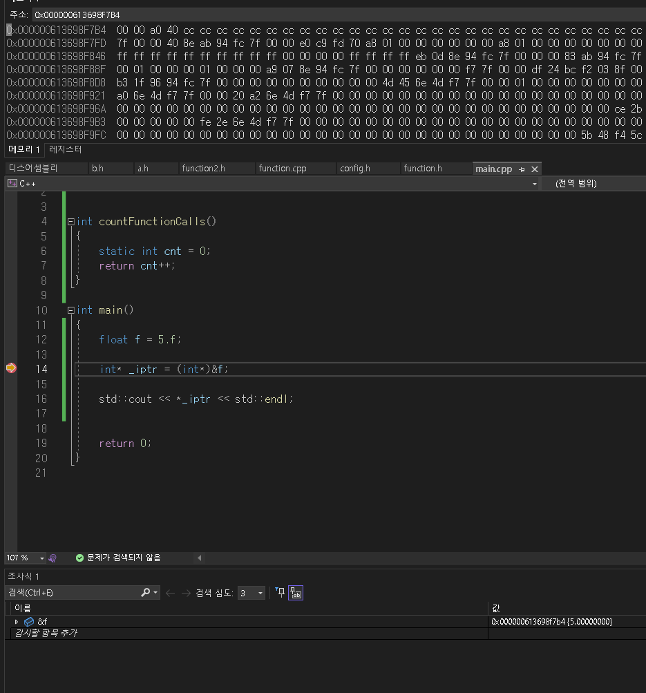The width and height of the screenshot is (646, 693).
Task: Click the search next result arrow
Action: (x=186, y=593)
